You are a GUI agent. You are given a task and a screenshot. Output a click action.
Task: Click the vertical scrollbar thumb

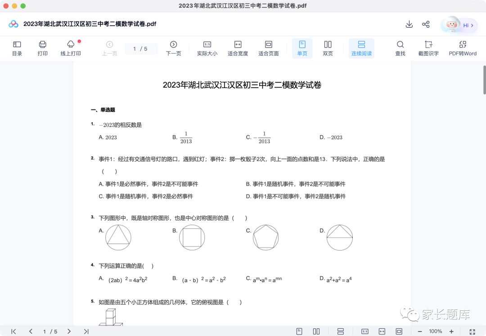(484, 80)
